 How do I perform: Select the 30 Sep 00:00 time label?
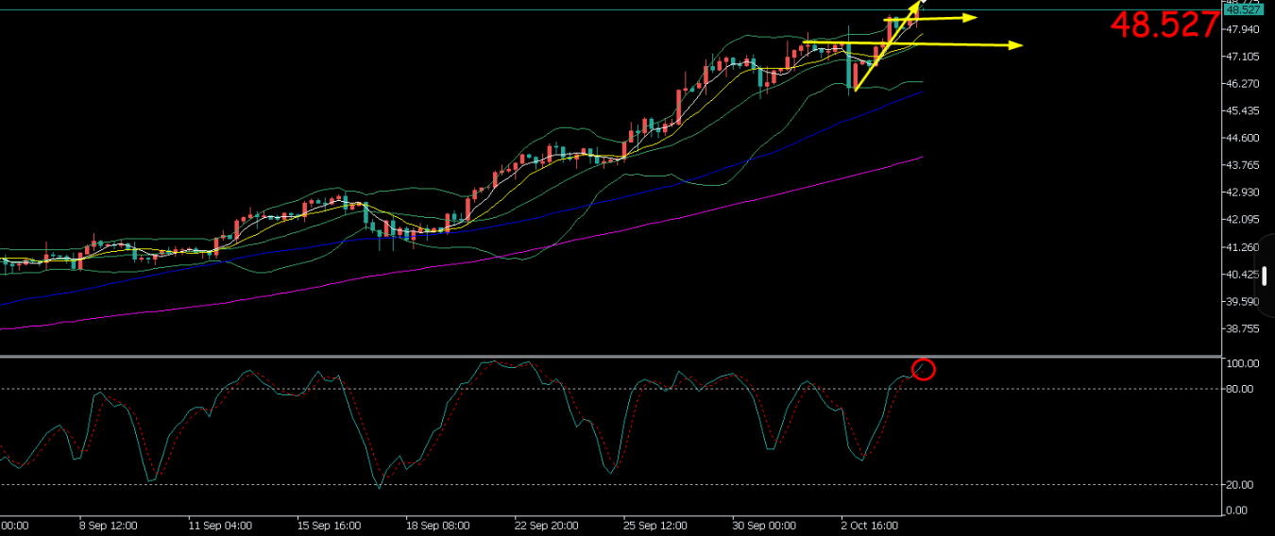click(763, 525)
